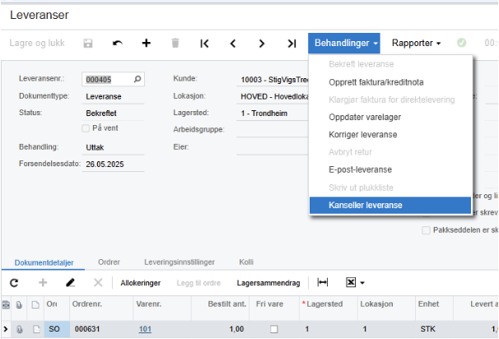Refresh the document details grid
This screenshot has height=339, width=499.
(14, 282)
